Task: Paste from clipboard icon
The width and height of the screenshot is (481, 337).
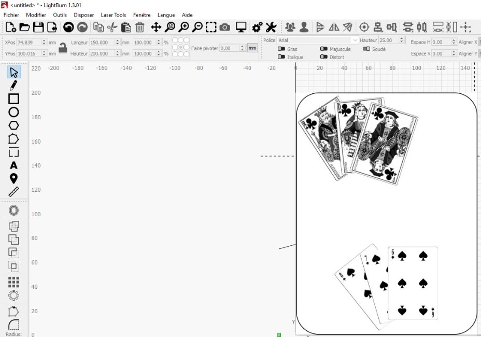Action: click(126, 27)
